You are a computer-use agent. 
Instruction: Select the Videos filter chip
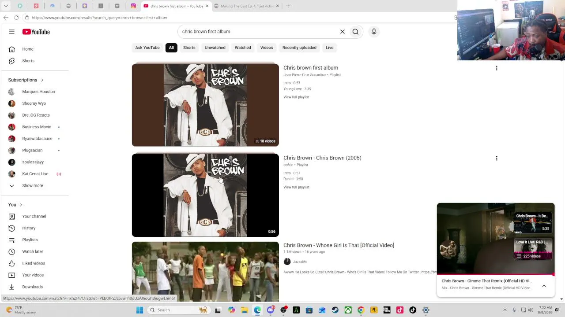(x=267, y=48)
